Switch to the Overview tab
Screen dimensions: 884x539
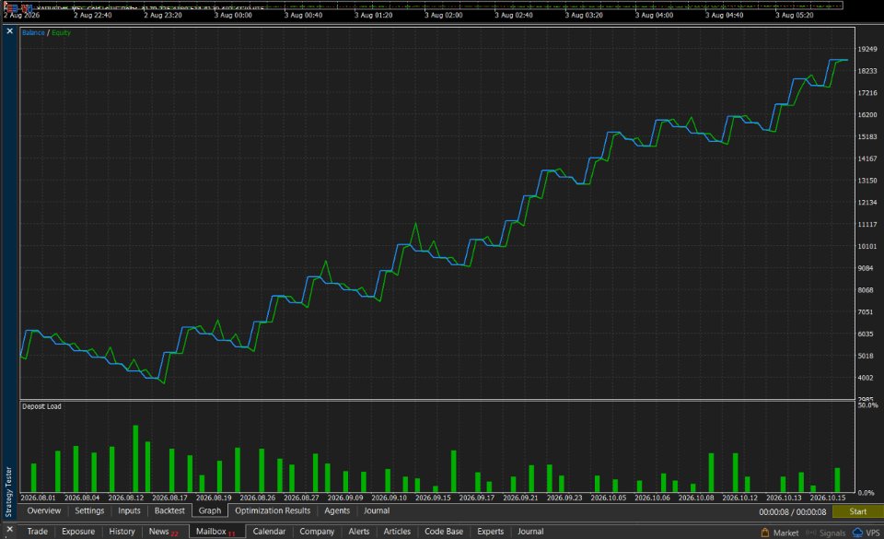pos(44,510)
